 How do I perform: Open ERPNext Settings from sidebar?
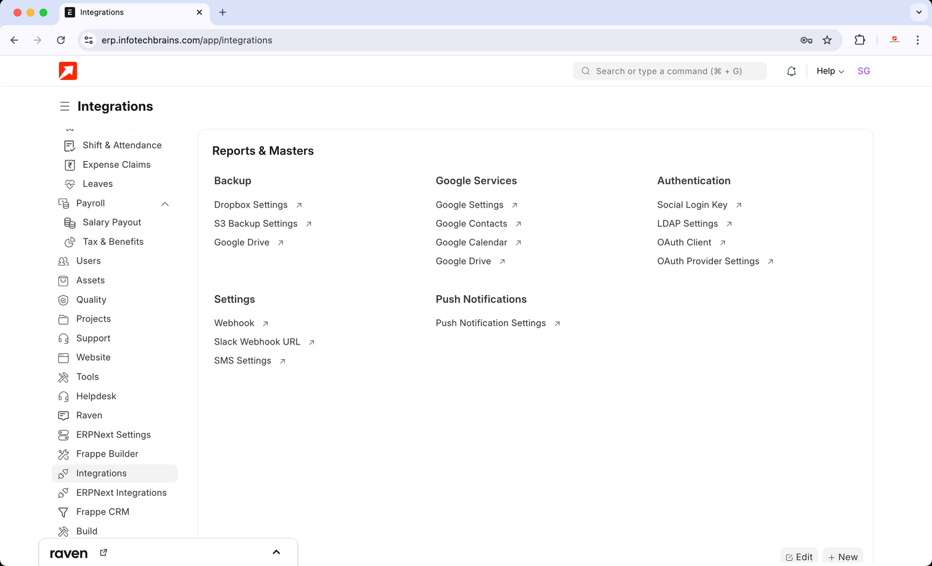point(113,435)
